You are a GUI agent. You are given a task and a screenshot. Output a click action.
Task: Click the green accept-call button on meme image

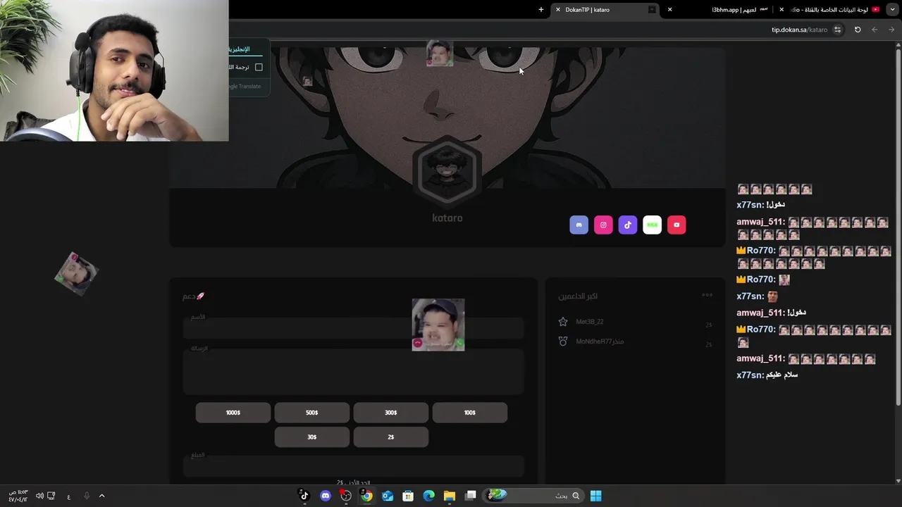pyautogui.click(x=459, y=343)
